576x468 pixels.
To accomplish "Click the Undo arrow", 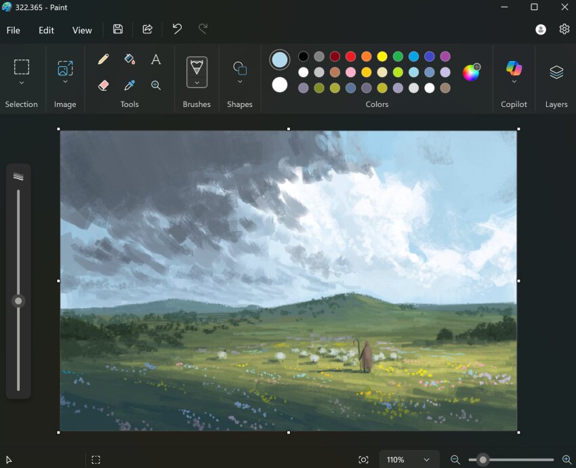I will [176, 29].
